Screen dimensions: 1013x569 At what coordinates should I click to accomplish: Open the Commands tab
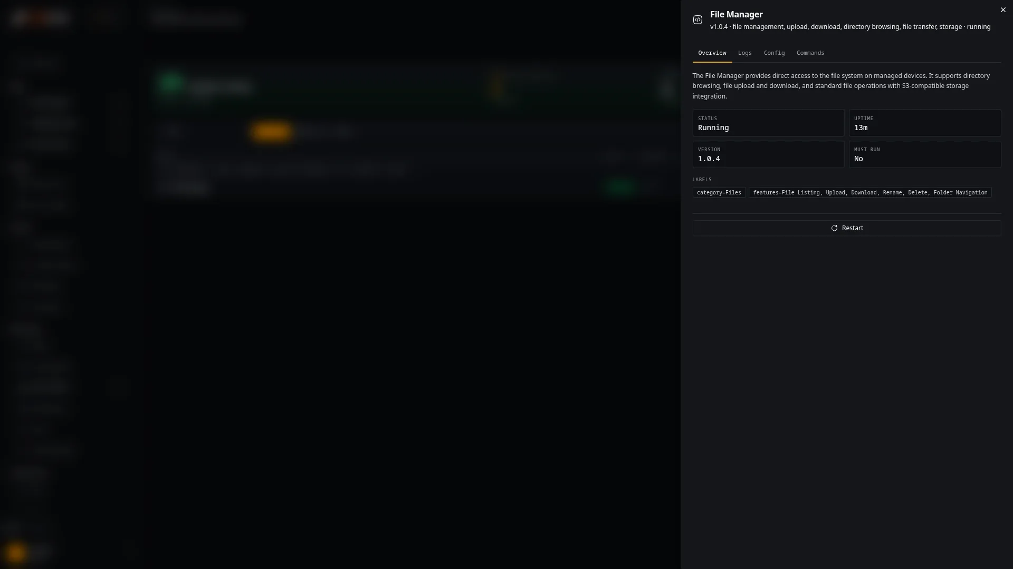coord(810,53)
